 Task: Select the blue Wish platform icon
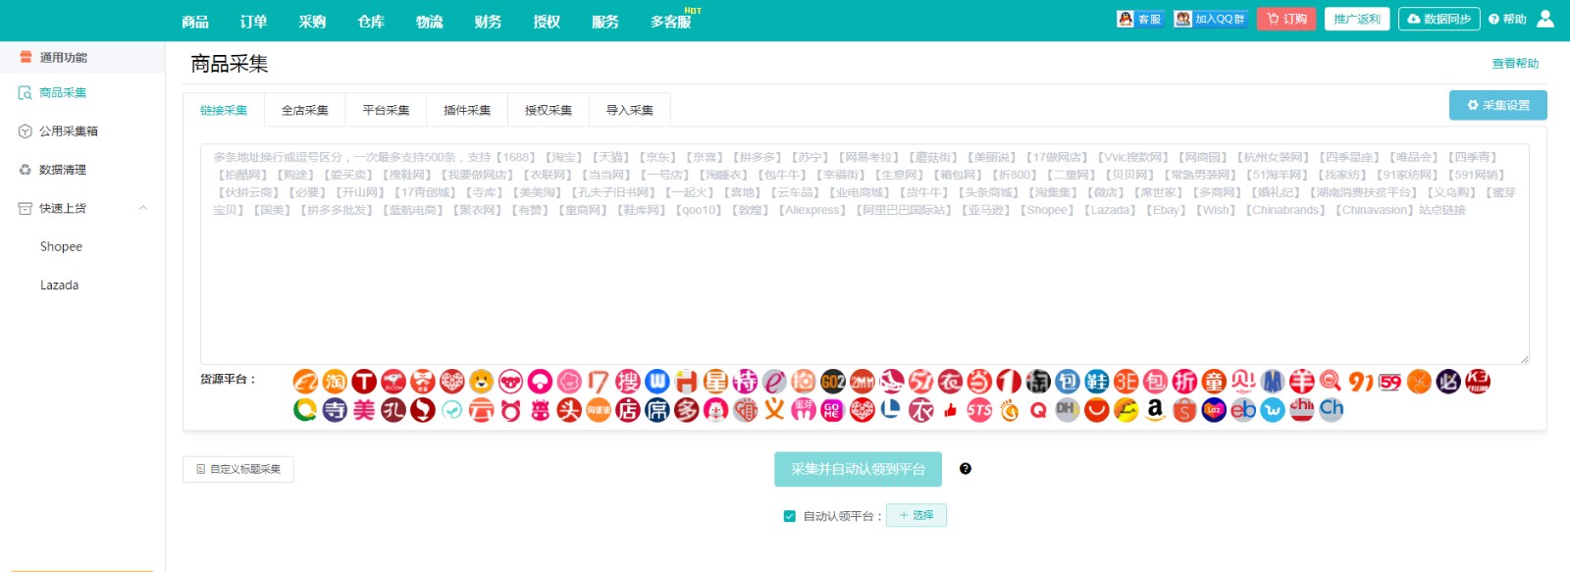1273,410
